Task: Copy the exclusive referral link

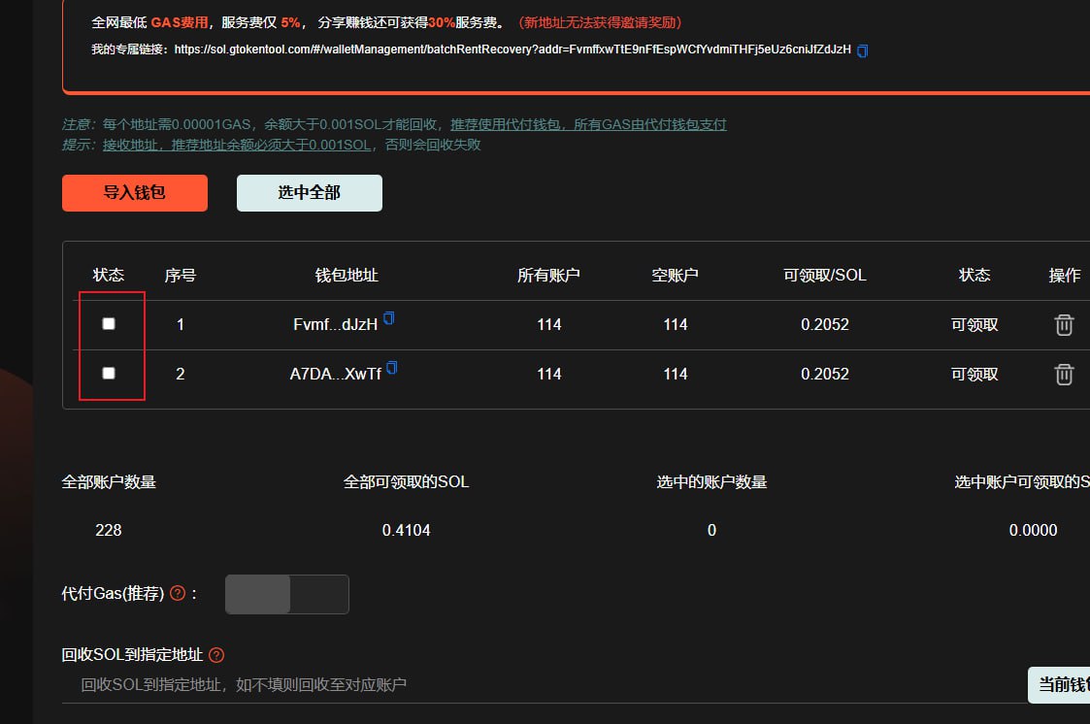Action: pos(863,50)
